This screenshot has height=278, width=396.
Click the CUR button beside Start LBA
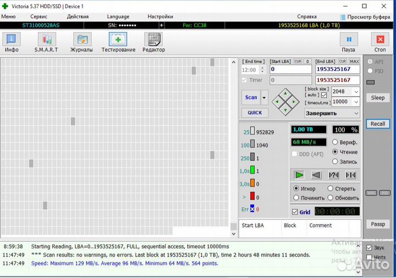298,62
